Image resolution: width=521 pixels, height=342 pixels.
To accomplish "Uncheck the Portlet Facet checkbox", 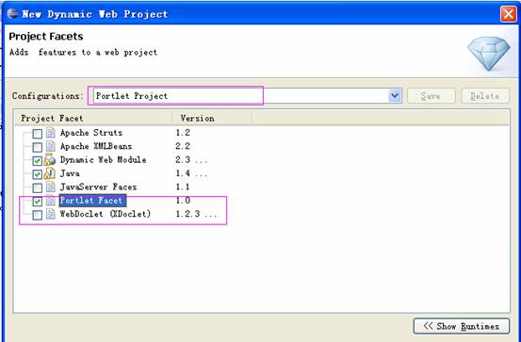I will (38, 202).
